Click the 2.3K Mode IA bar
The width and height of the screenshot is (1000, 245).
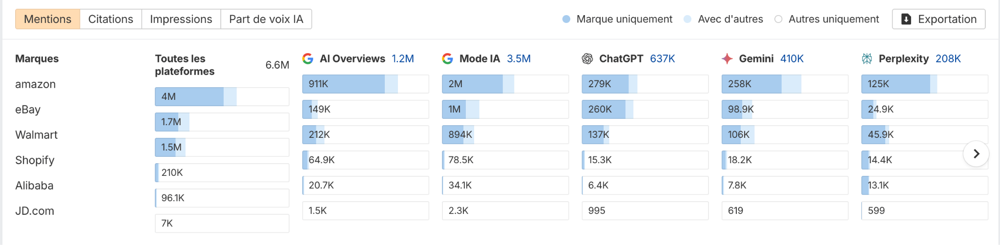pyautogui.click(x=505, y=210)
